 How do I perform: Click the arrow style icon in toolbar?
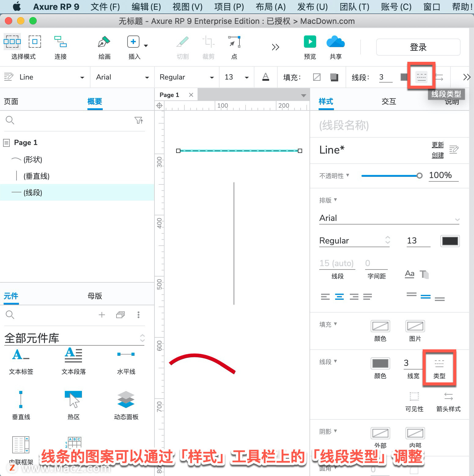(x=439, y=77)
